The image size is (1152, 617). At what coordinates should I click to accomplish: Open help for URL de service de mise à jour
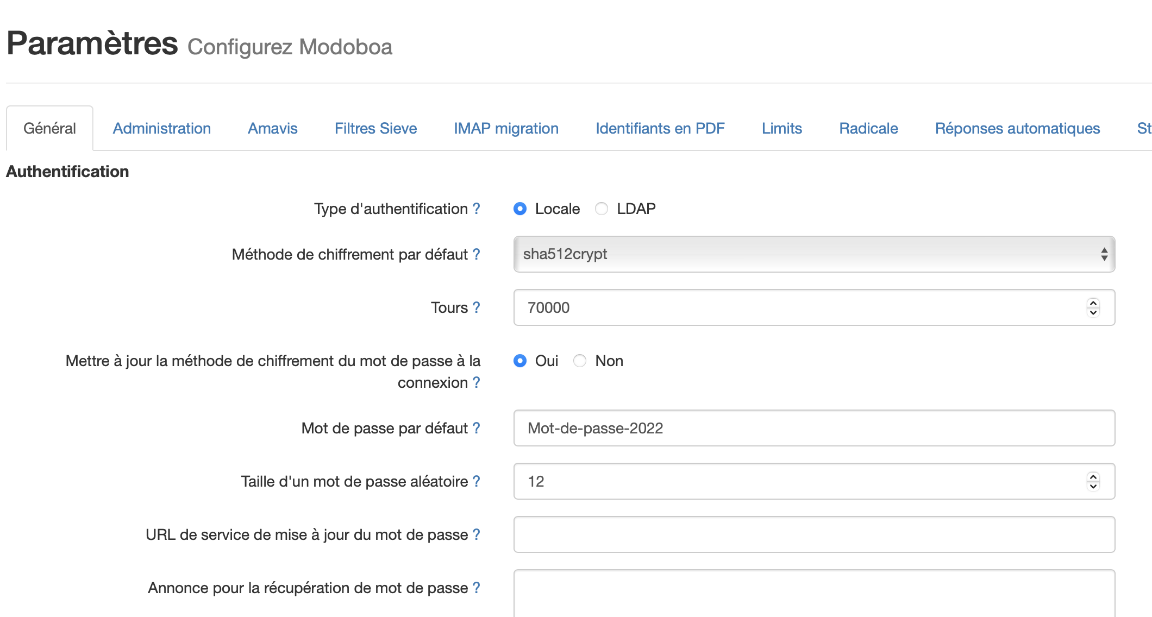[x=476, y=534]
